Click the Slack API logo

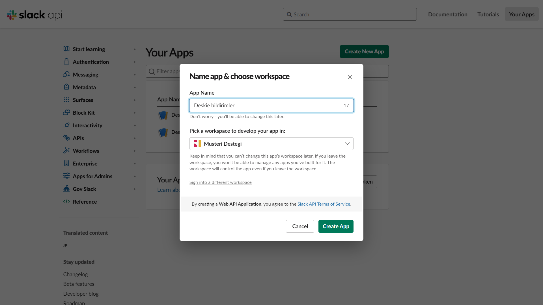pos(35,15)
